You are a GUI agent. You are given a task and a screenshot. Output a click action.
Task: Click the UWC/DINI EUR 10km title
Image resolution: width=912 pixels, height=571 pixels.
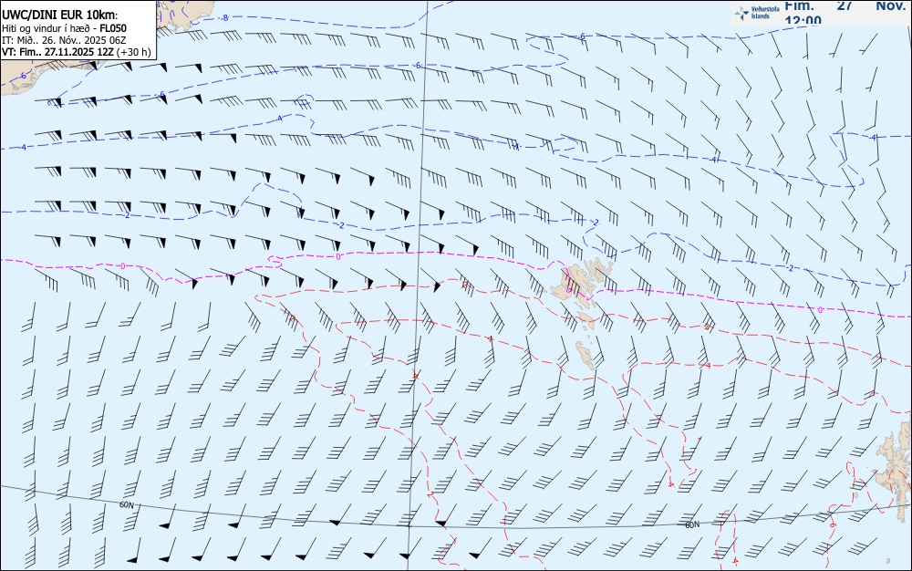59,16
